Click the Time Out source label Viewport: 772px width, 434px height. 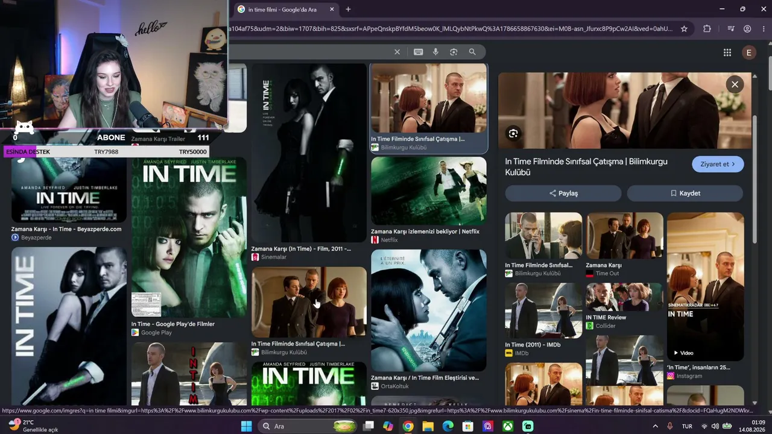pyautogui.click(x=607, y=274)
